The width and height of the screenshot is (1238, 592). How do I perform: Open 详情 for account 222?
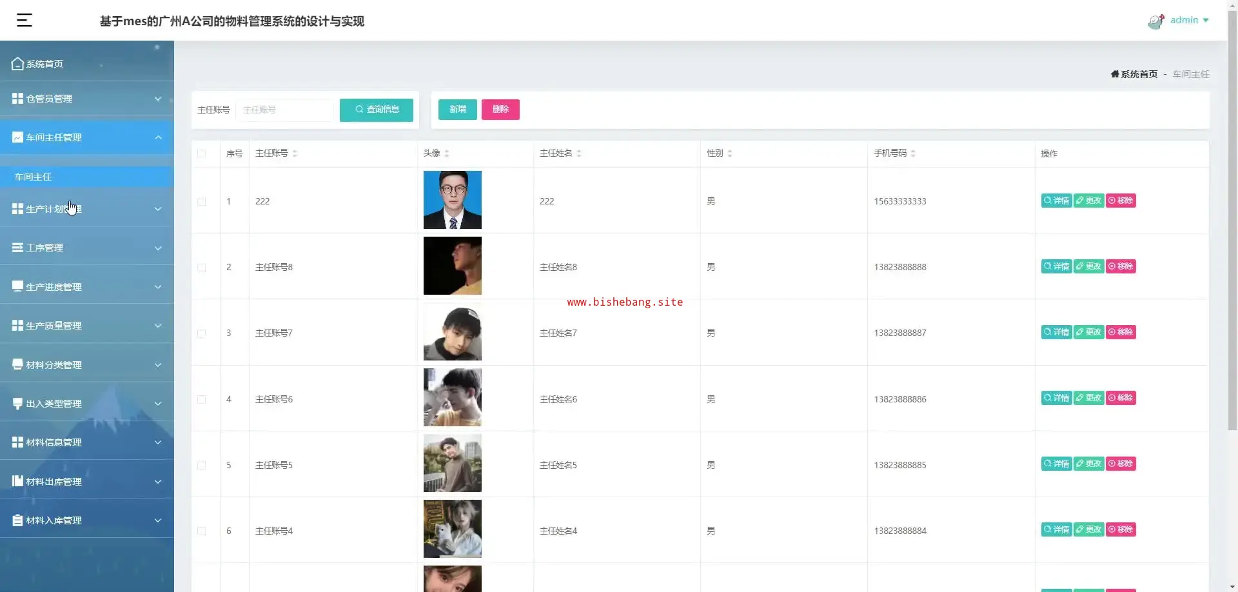(1056, 201)
